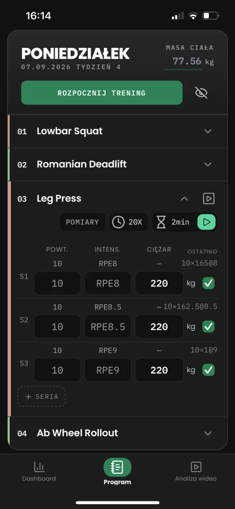Start workout with ROZPOCZNIJ TRENING button
Screen dimensions: 235x509
pyautogui.click(x=102, y=93)
